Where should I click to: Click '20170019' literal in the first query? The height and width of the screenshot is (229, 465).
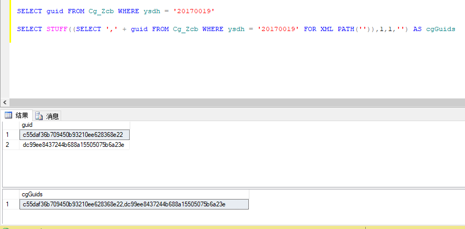(x=193, y=11)
